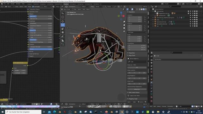Disable Sun in renders via camera icon
The height and width of the screenshot is (114, 203).
click(197, 26)
